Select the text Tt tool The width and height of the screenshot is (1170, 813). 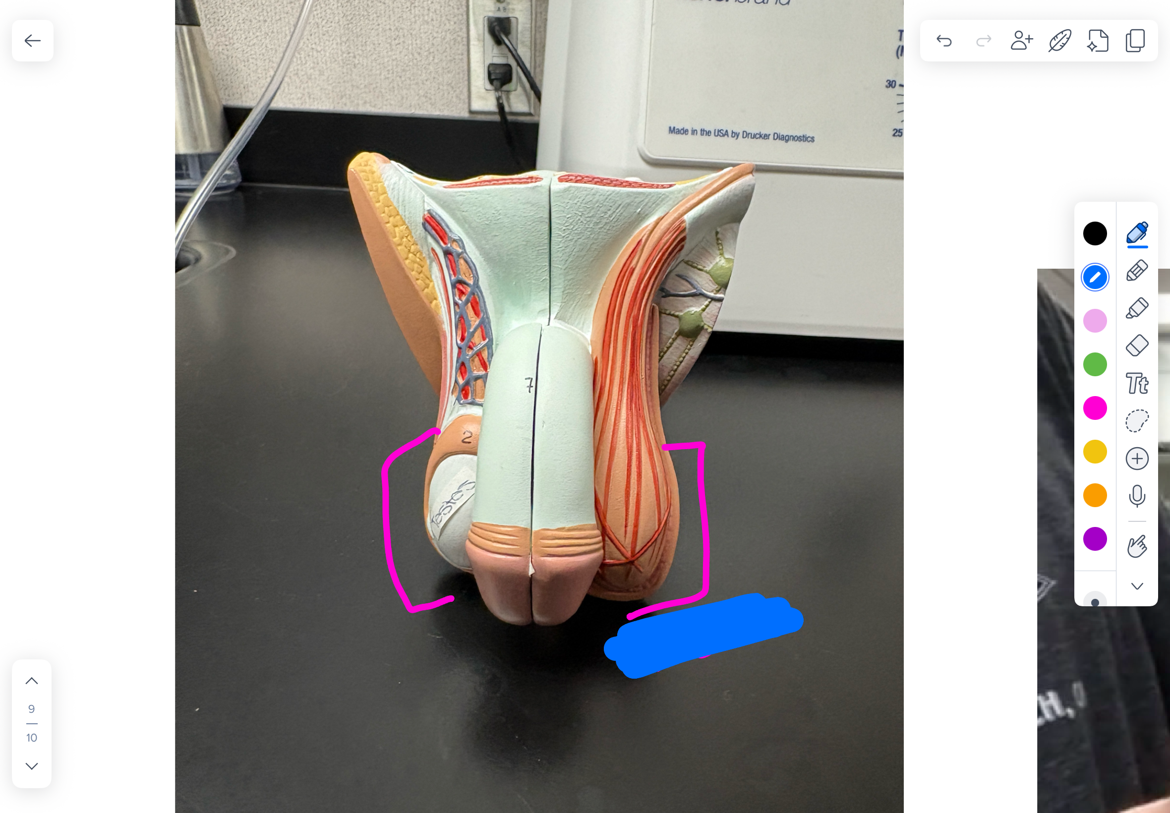click(1137, 384)
